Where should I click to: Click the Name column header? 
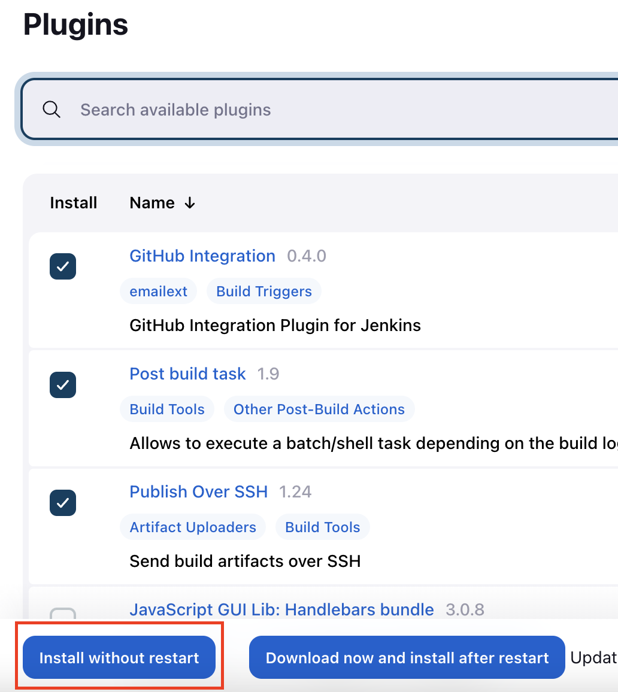tap(152, 203)
